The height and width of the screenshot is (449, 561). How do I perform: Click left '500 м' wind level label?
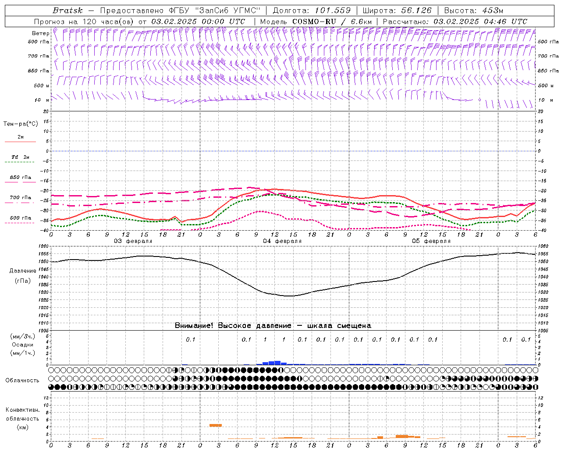pyautogui.click(x=42, y=86)
